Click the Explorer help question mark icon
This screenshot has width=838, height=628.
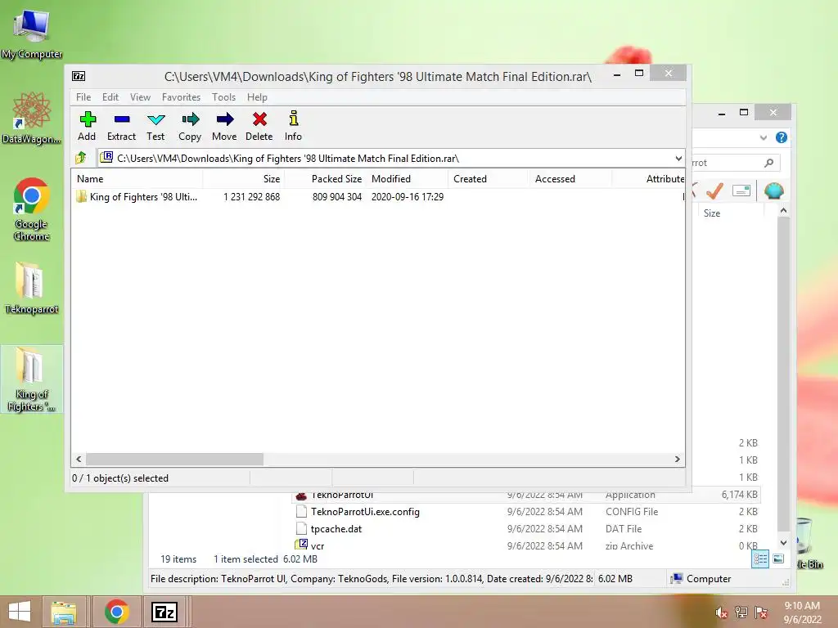click(782, 137)
